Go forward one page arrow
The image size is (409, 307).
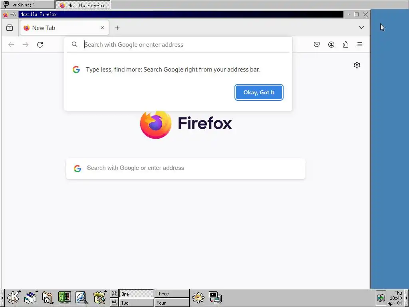[x=26, y=45]
